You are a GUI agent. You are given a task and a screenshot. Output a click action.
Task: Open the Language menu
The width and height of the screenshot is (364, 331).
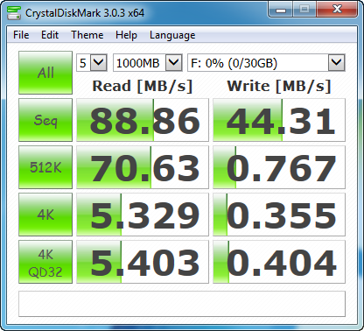[172, 35]
